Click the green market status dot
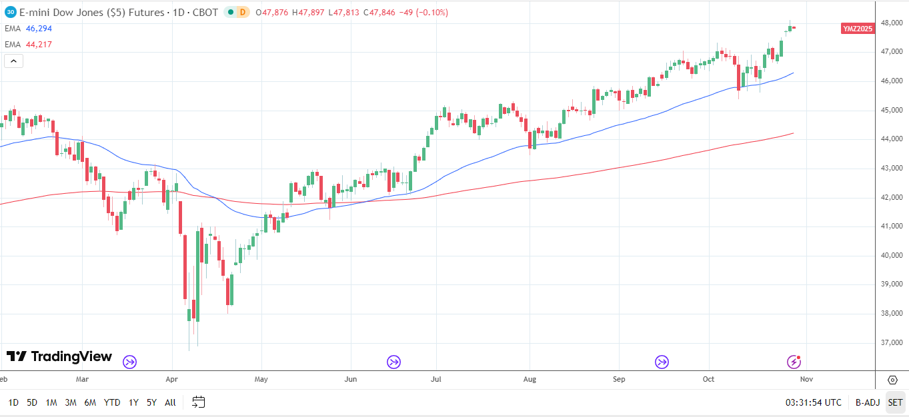Viewport: 909px width, 417px height. (231, 11)
